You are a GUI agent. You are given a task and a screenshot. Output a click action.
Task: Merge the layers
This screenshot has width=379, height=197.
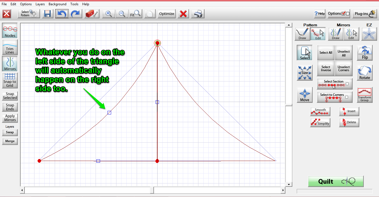point(10,141)
